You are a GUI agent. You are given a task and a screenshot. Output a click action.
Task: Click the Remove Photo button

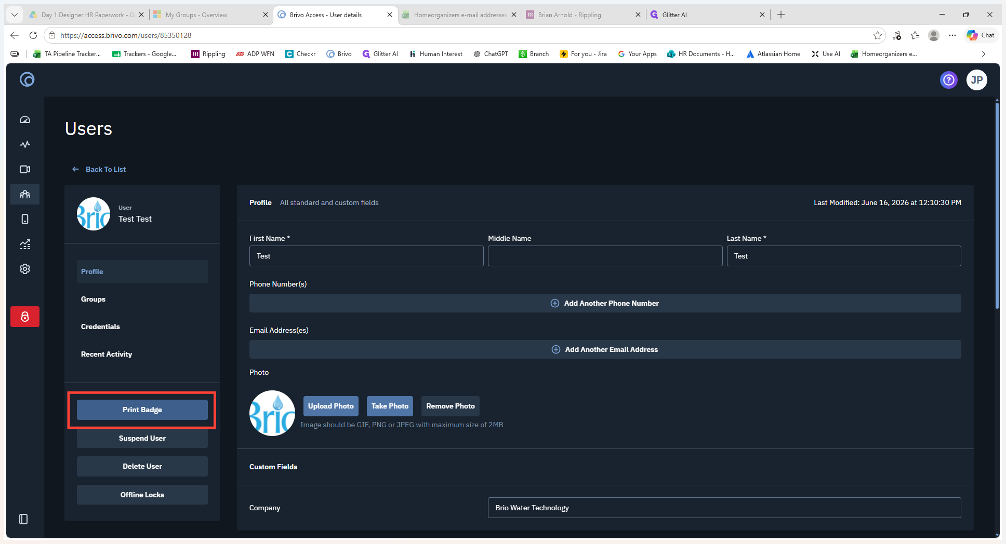click(x=451, y=406)
